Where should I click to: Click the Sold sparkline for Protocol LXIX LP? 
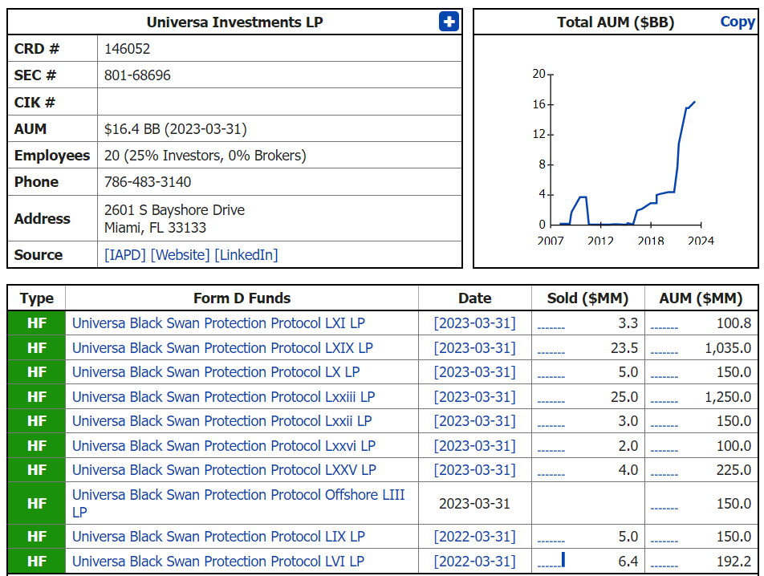551,349
